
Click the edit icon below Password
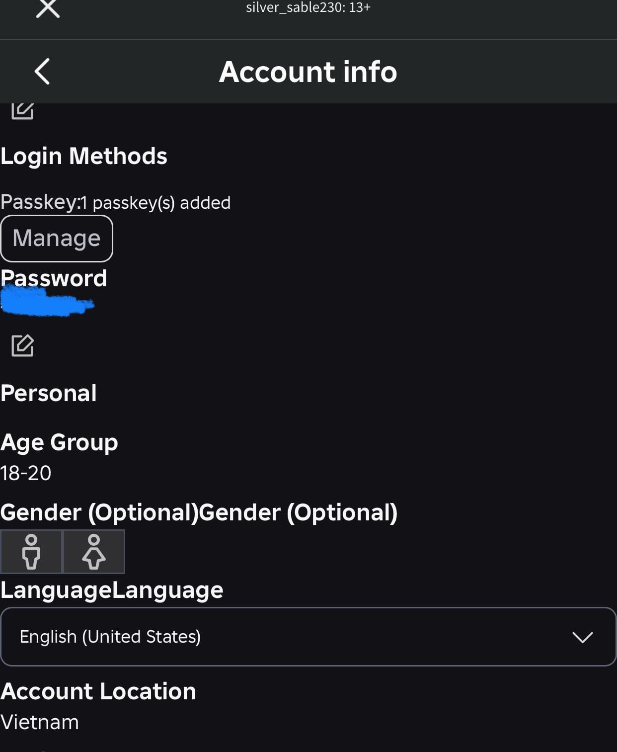[22, 345]
